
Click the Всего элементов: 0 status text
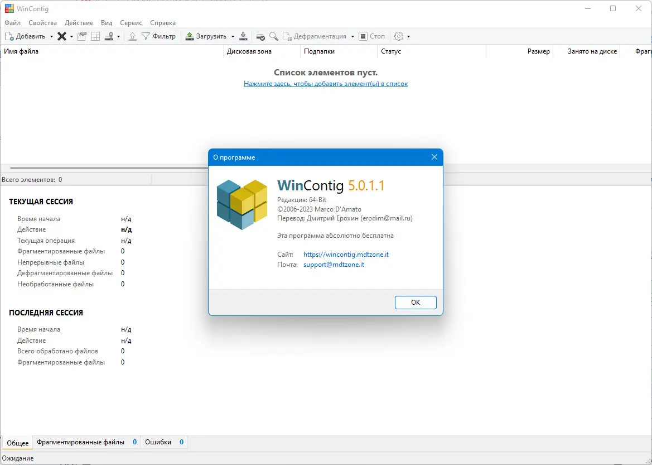coord(32,180)
